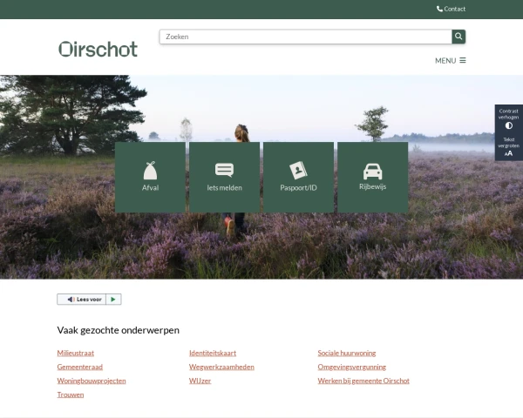This screenshot has height=418, width=523.
Task: Open the Omgevingsvergunning link
Action: (351, 367)
